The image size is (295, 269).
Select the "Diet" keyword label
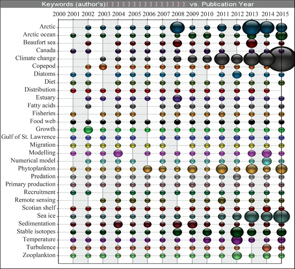point(50,82)
